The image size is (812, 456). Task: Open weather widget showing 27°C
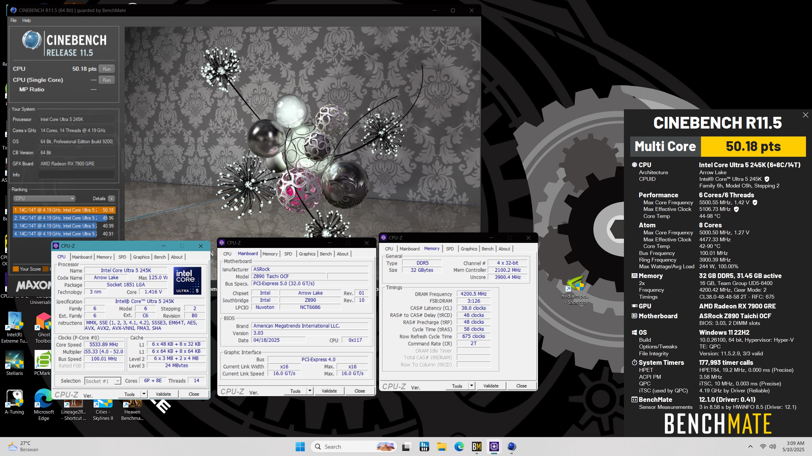point(23,446)
